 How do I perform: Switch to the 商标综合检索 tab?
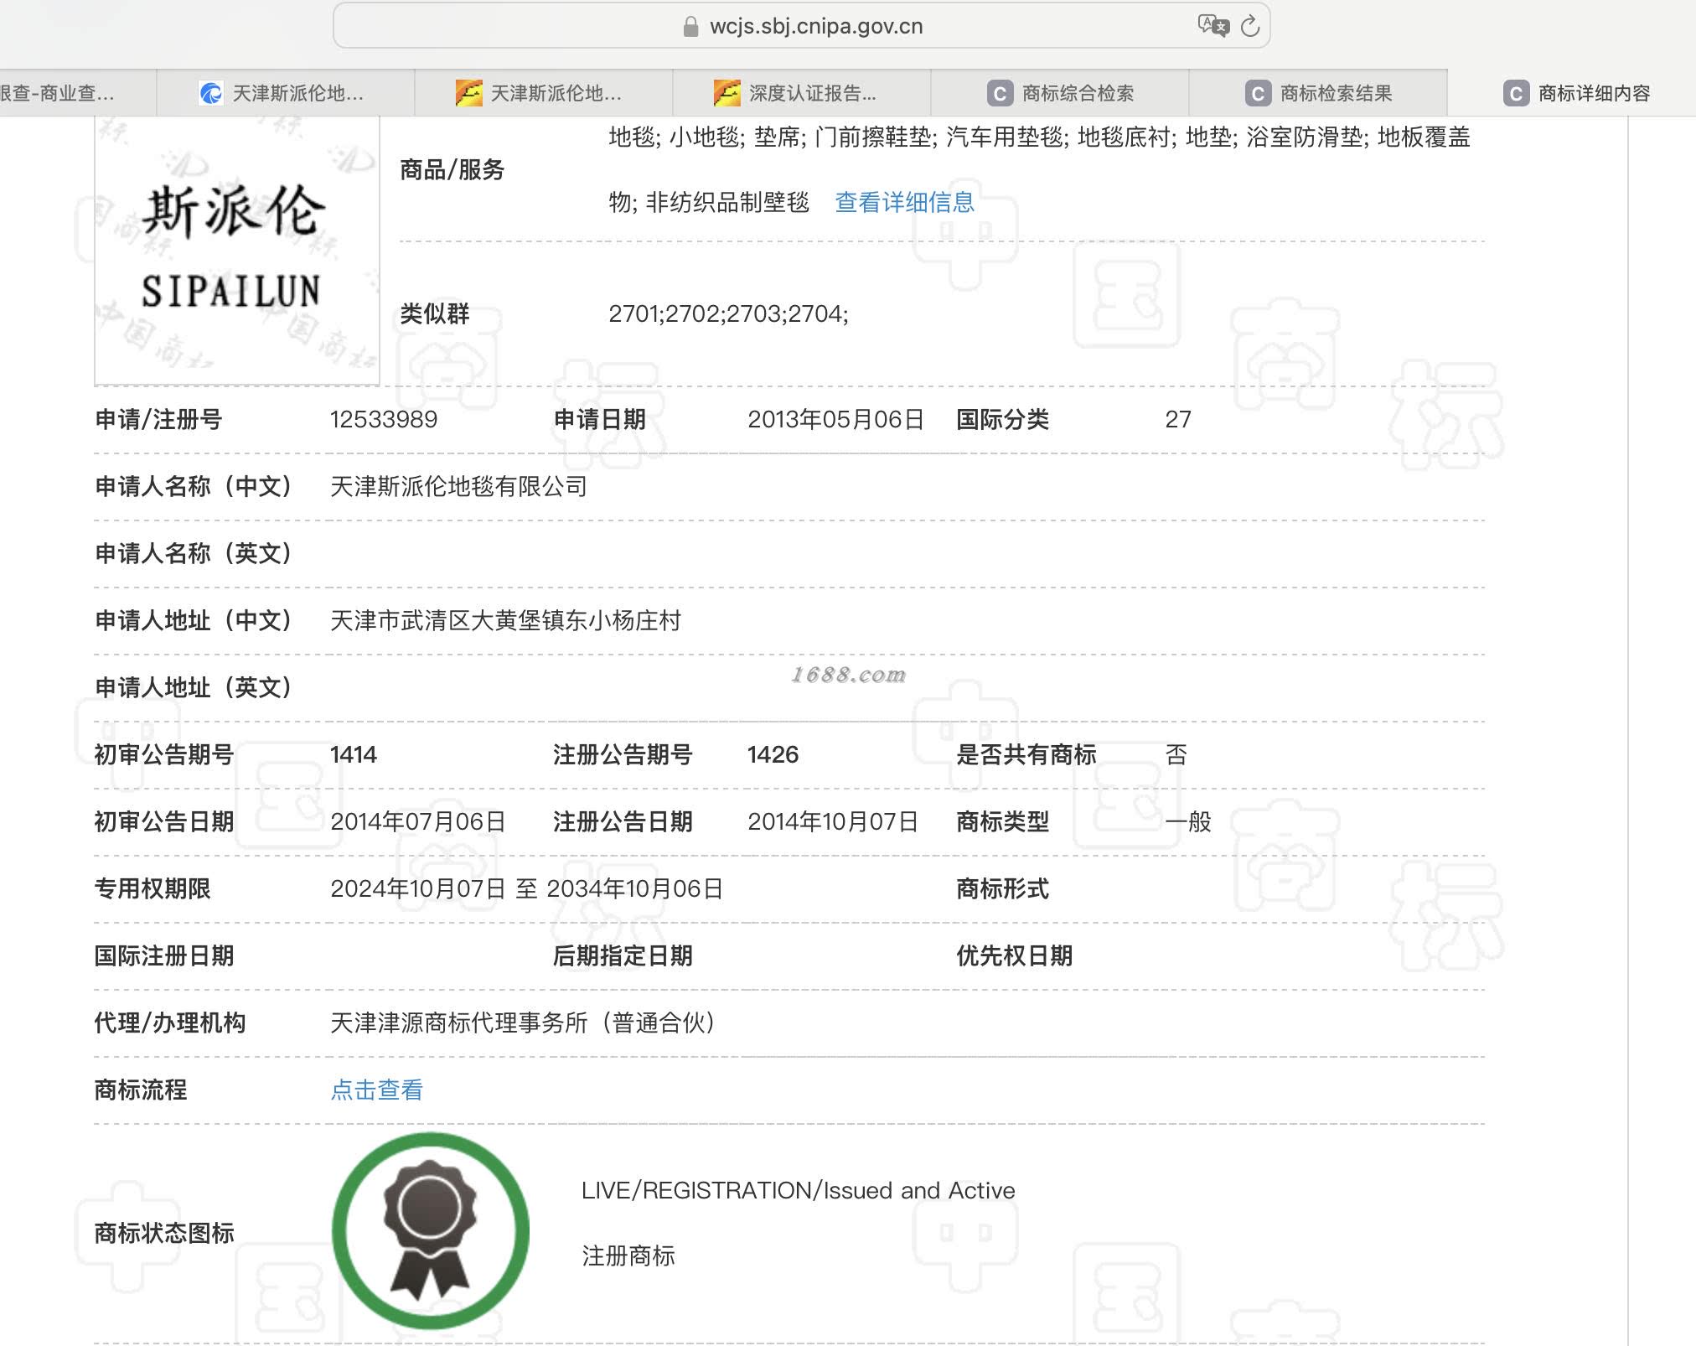tap(1077, 93)
